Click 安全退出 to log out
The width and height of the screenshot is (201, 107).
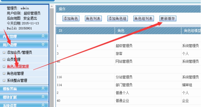tap(30, 18)
